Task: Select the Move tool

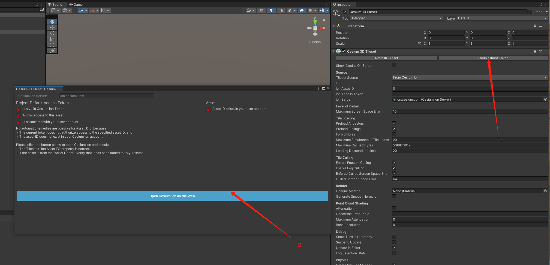Action: click(x=52, y=28)
